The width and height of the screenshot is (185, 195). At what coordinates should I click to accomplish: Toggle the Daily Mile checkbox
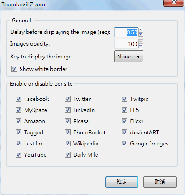tap(67, 155)
